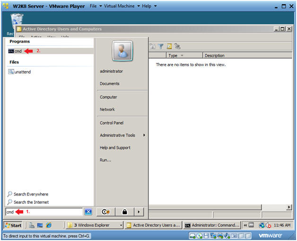Expand hidden tray icons chevron
Screen dimensions: 297x241
[x=245, y=225]
